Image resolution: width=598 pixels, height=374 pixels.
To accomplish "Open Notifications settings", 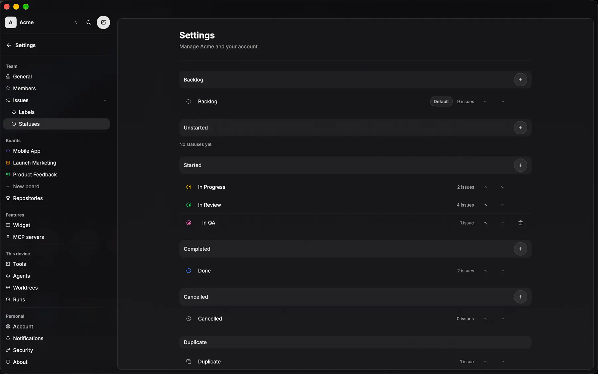I will 56,338.
